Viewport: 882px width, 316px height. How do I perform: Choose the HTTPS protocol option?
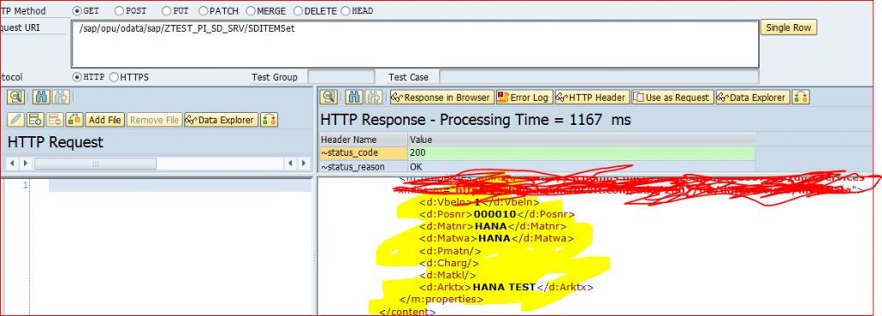[x=115, y=77]
